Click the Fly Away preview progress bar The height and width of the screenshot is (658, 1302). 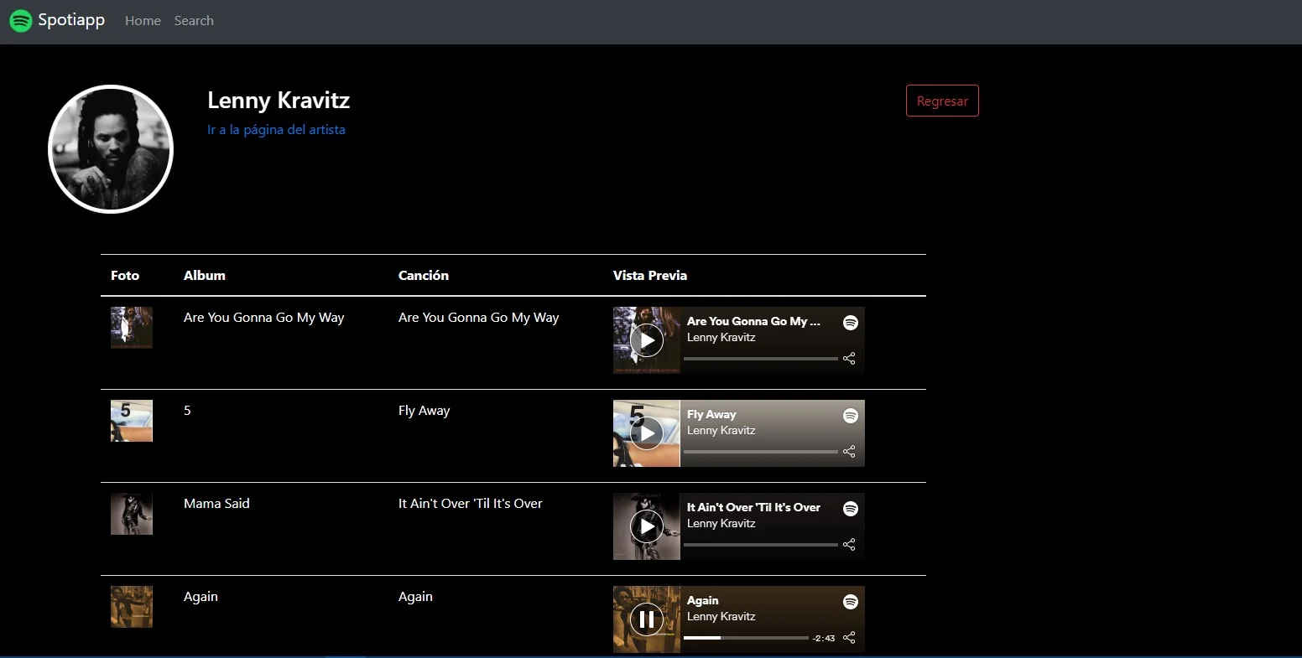760,452
